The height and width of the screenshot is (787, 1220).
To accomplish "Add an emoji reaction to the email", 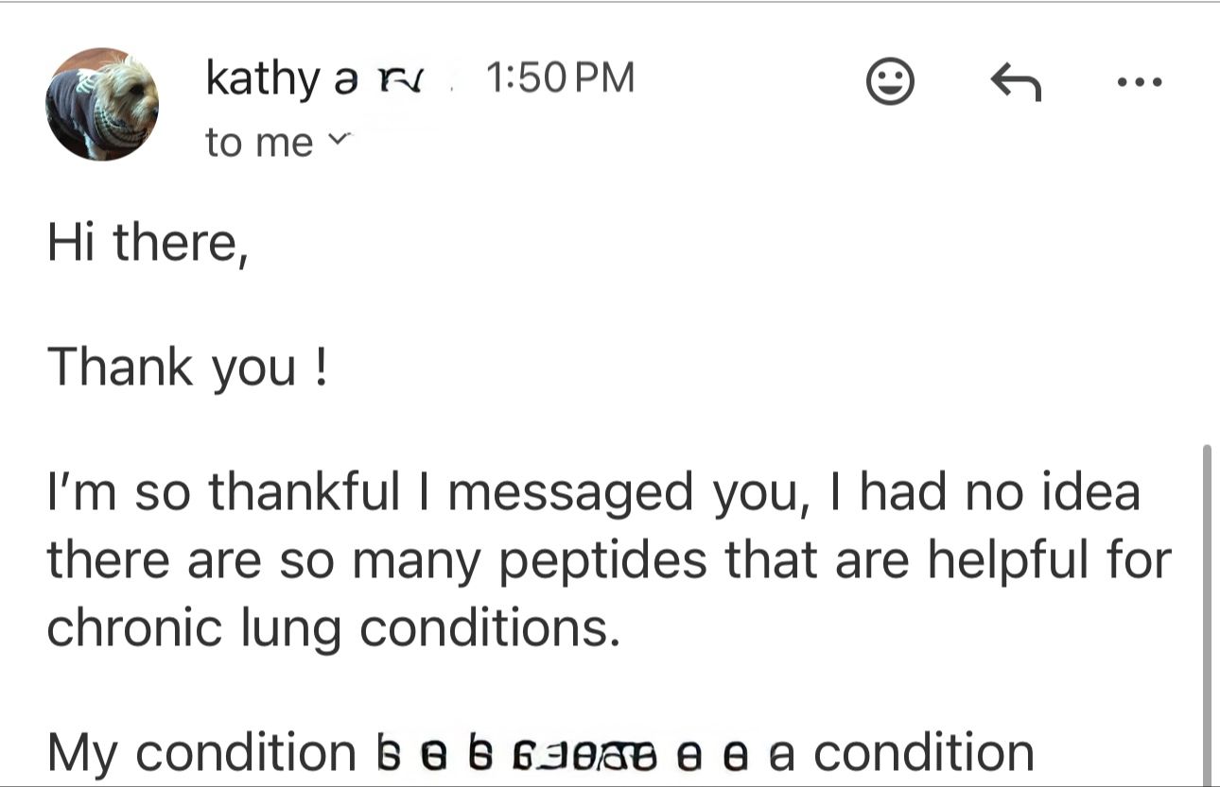I will (x=890, y=84).
